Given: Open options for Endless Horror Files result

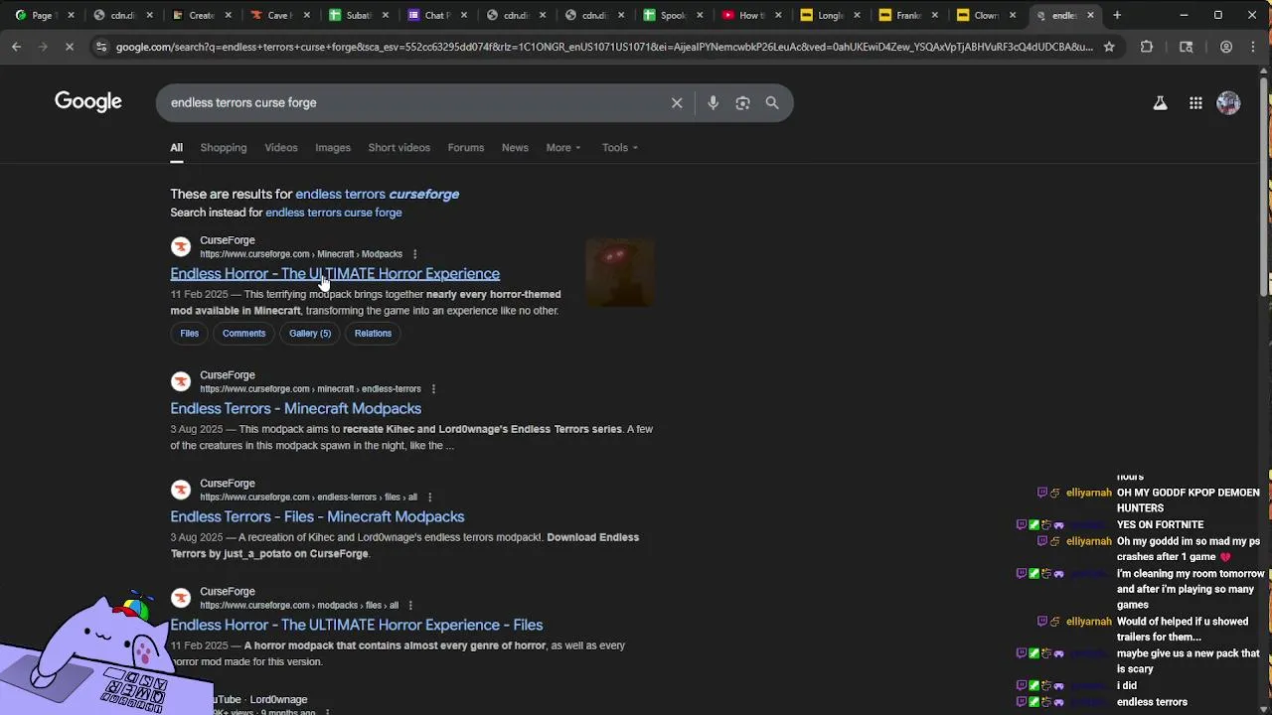Looking at the screenshot, I should click(410, 606).
